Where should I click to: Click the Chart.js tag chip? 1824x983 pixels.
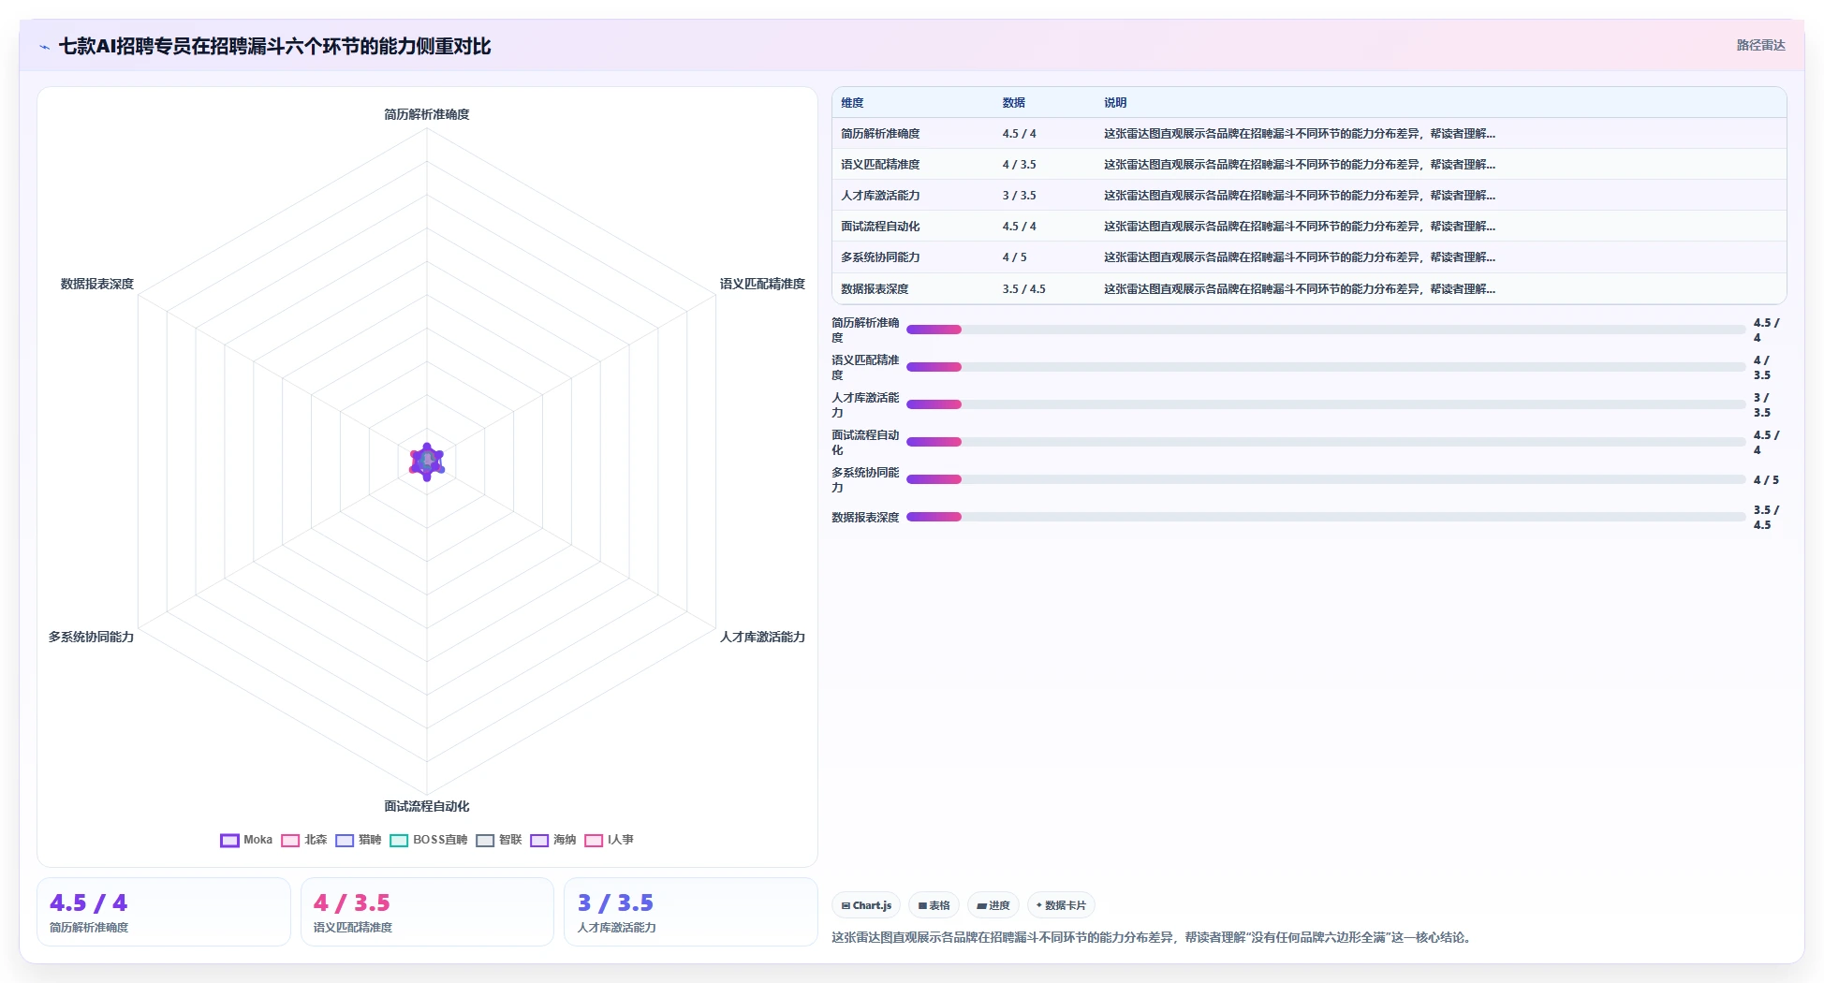click(866, 905)
